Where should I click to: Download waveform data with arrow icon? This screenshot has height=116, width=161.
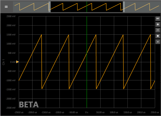pos(158,42)
